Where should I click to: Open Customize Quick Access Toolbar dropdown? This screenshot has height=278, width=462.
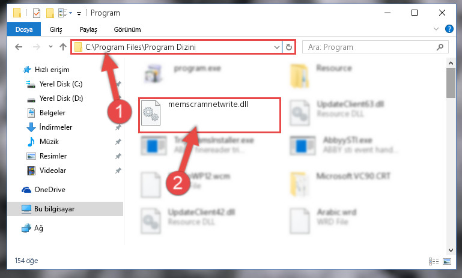click(79, 13)
